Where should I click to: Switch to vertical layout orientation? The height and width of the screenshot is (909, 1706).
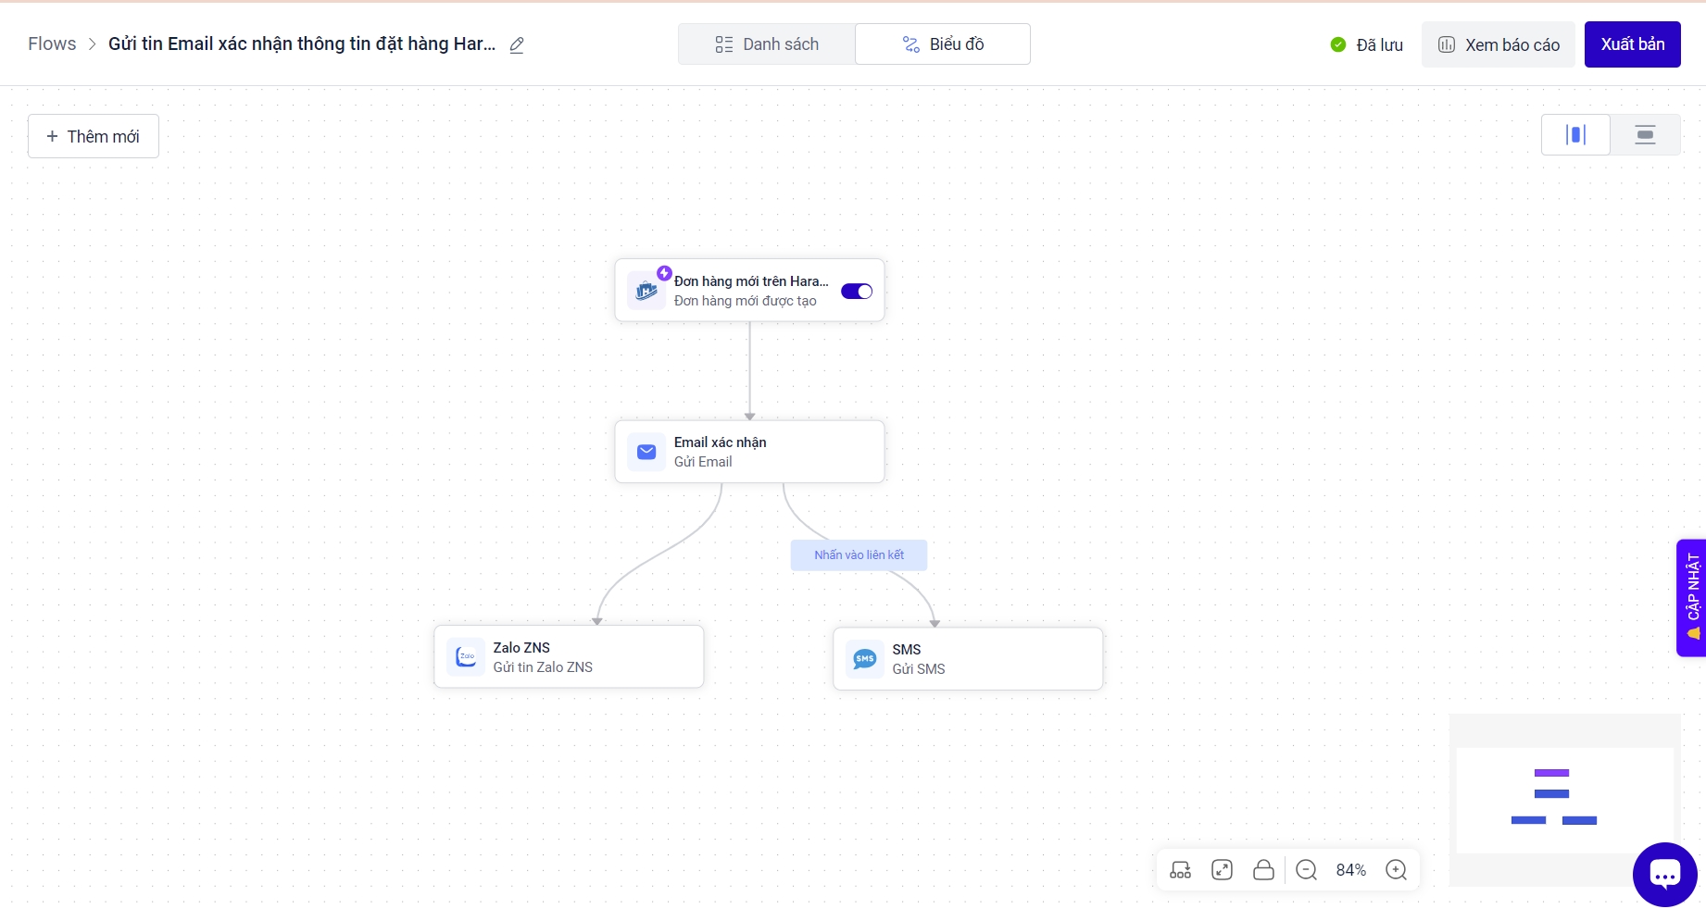pyautogui.click(x=1575, y=135)
